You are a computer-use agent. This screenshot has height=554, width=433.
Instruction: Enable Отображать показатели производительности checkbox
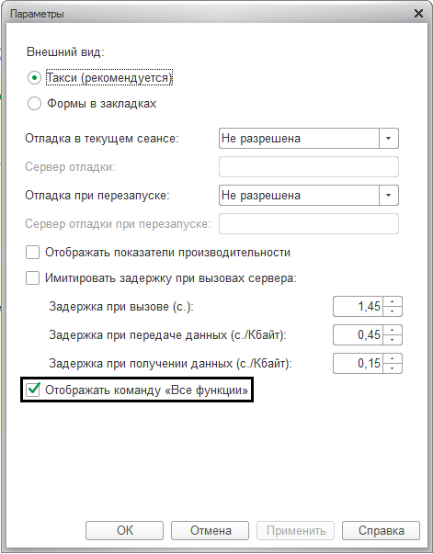point(32,253)
